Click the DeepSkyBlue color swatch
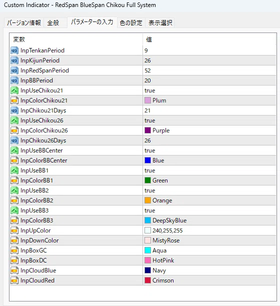Screen dimensions: 280x306 (x=147, y=220)
